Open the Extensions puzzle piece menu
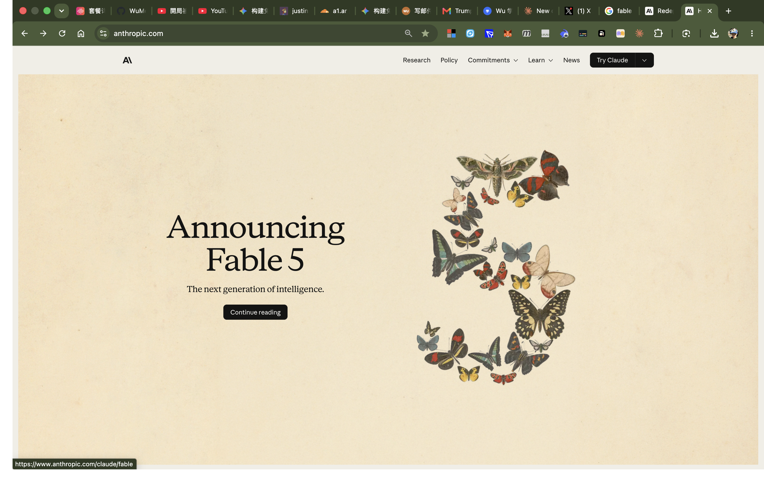 click(658, 33)
